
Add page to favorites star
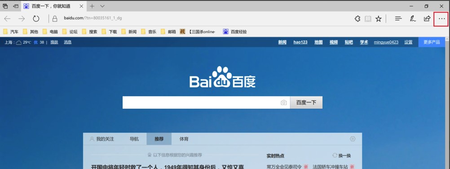379,19
